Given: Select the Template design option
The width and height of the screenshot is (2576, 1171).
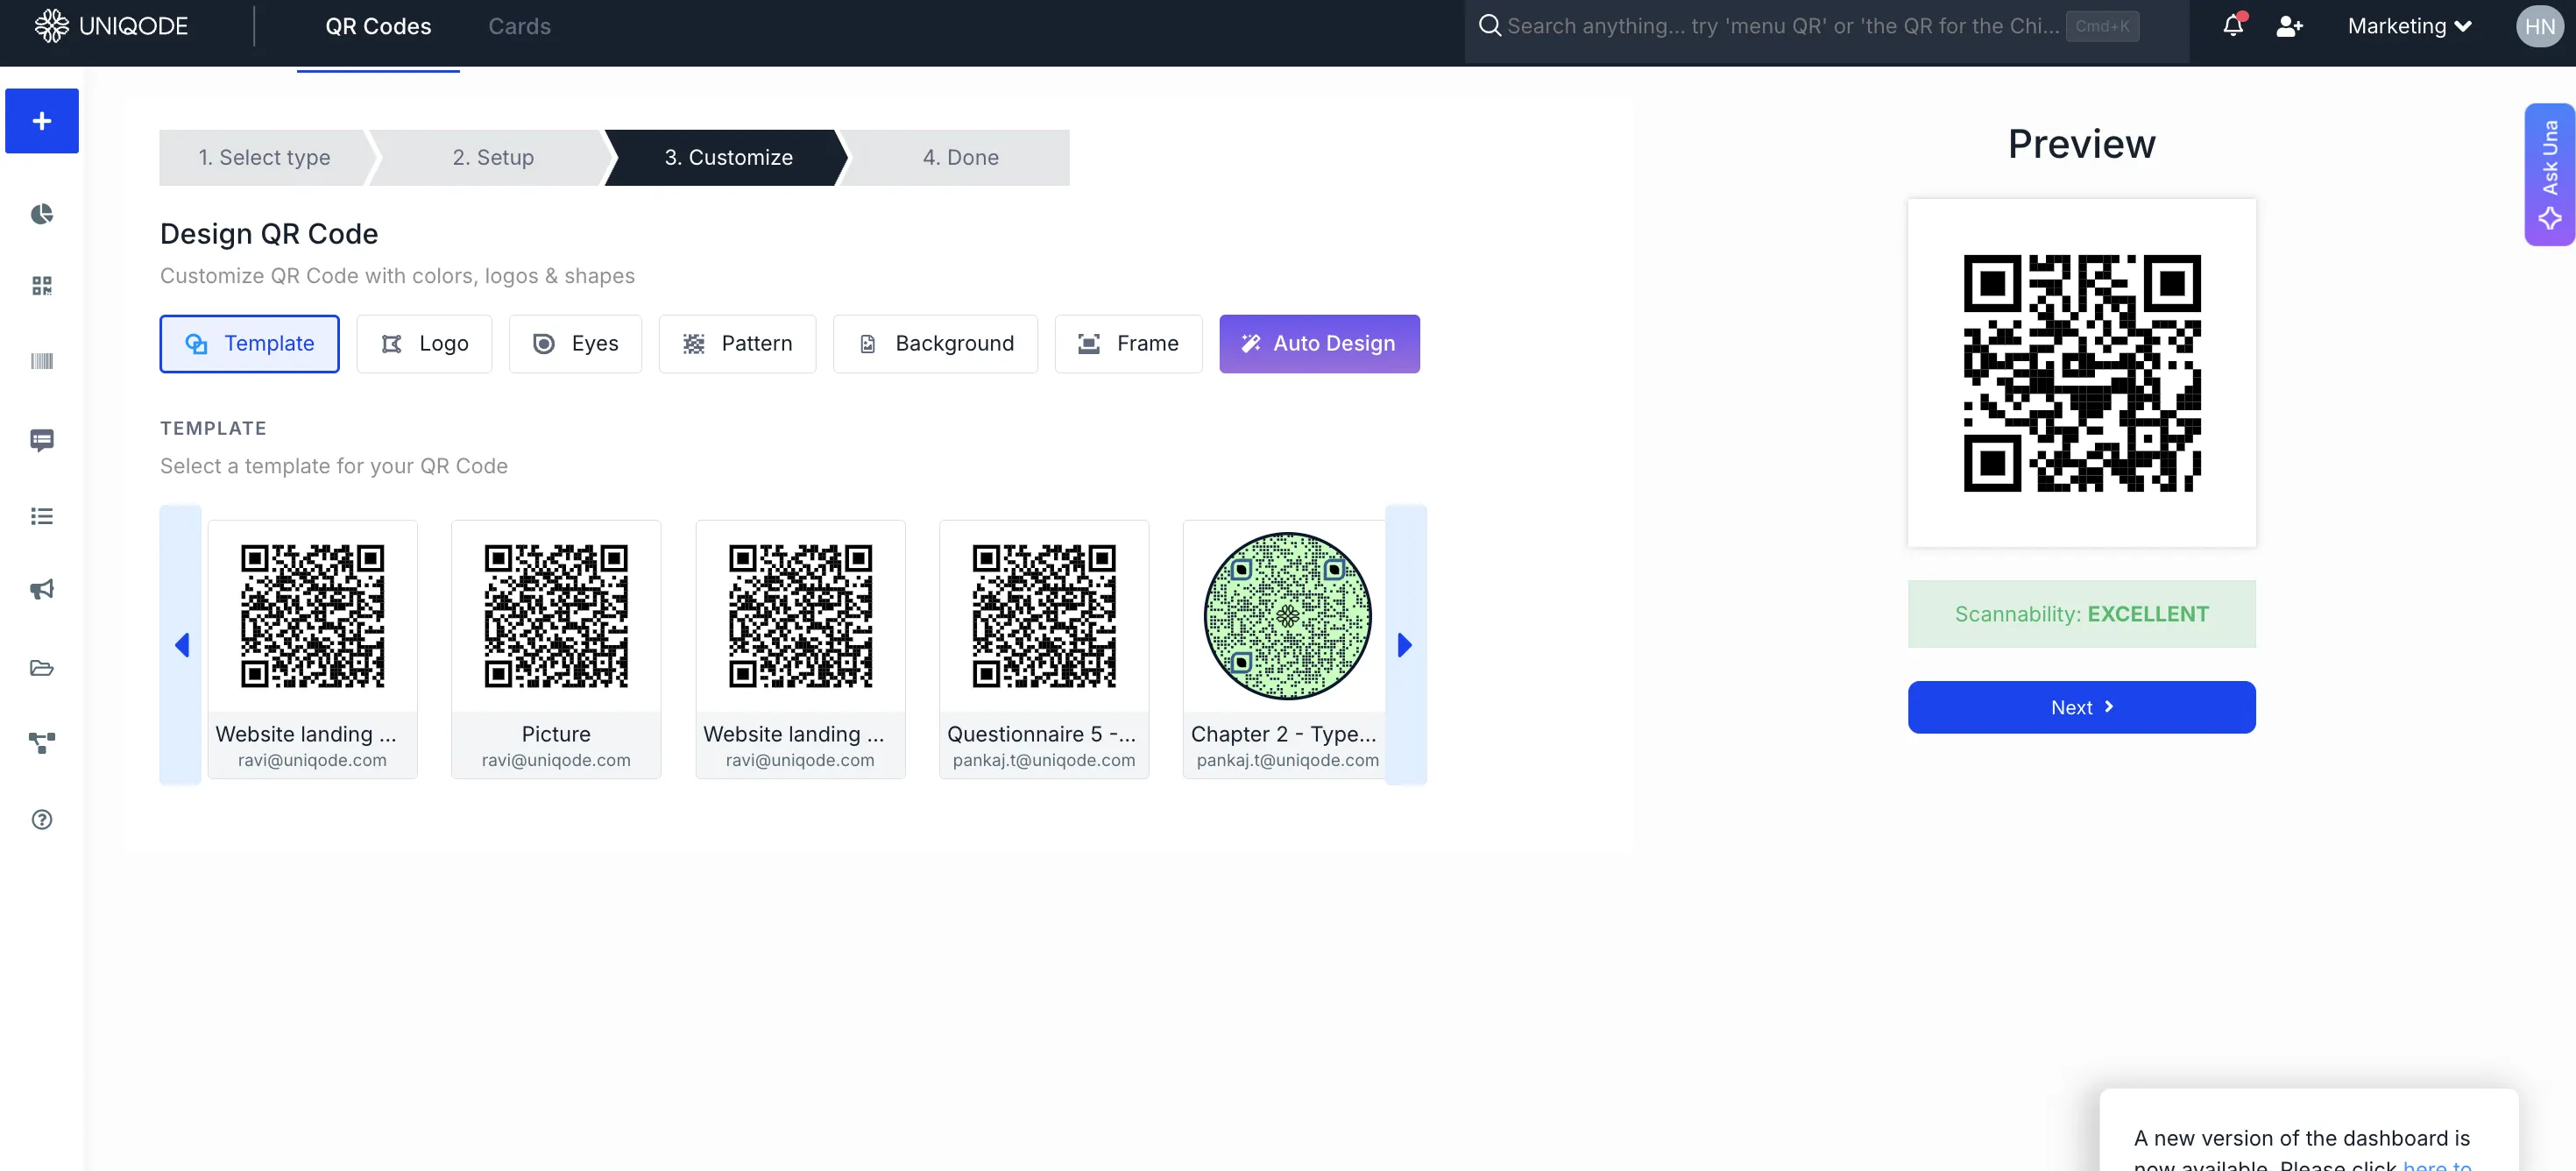Looking at the screenshot, I should [250, 344].
